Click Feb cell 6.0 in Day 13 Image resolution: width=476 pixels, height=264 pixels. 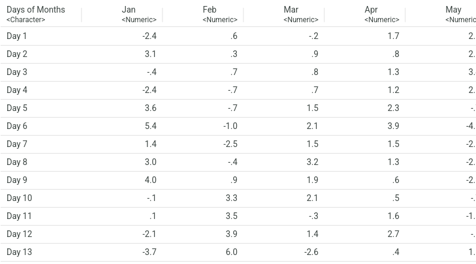[231, 252]
